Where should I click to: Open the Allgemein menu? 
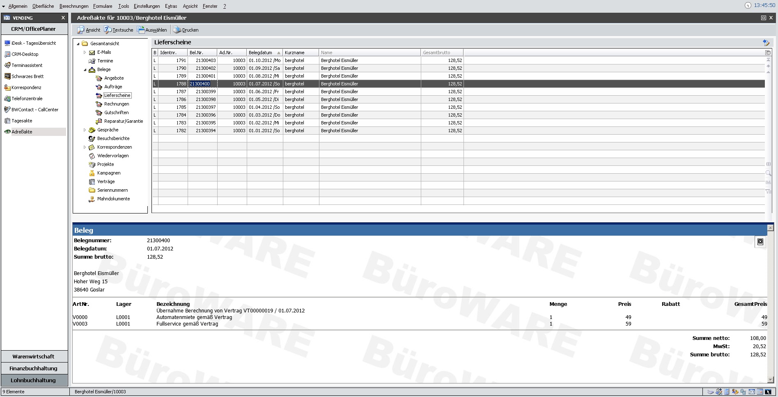click(x=18, y=6)
